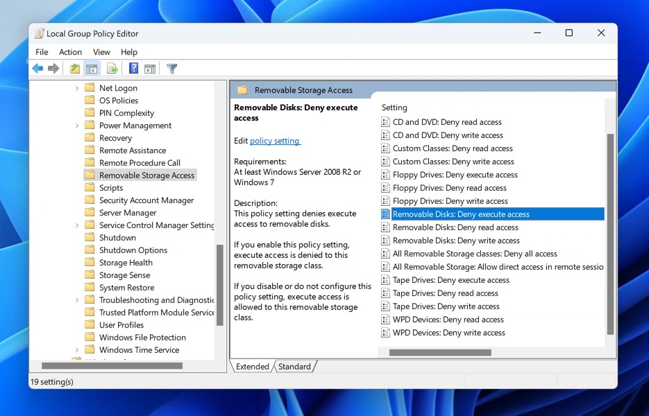Click the Up one level folder icon
Viewport: 649px width, 416px height.
(74, 68)
